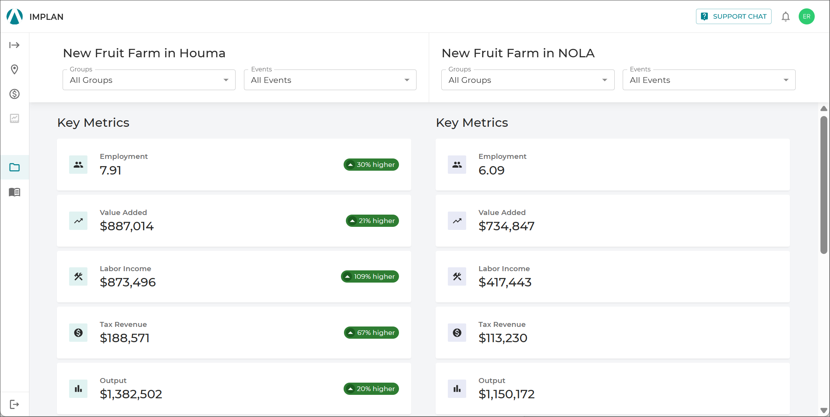Click the 109% higher Labor Income badge
830x417 pixels.
click(370, 276)
